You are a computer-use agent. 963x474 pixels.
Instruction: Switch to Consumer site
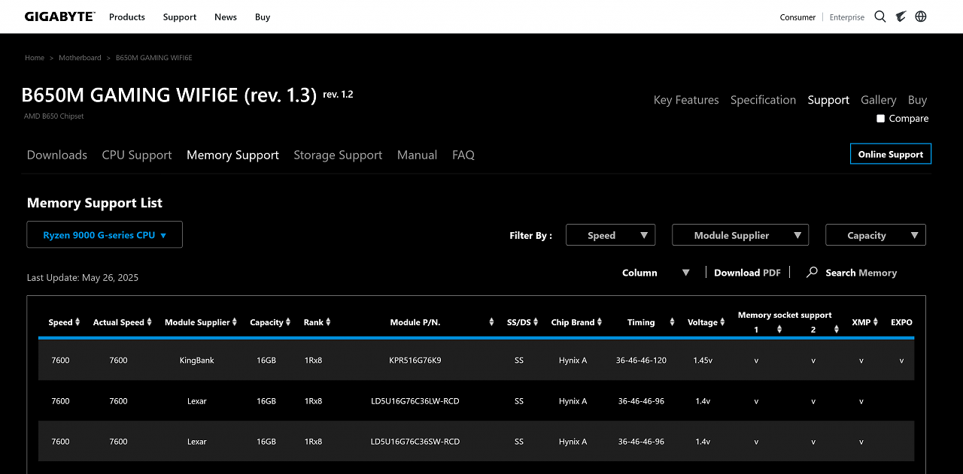click(797, 17)
